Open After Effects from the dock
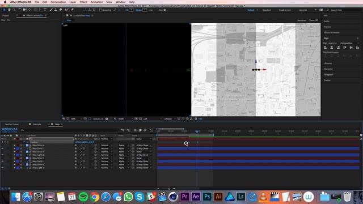The width and height of the screenshot is (363, 204). click(196, 197)
